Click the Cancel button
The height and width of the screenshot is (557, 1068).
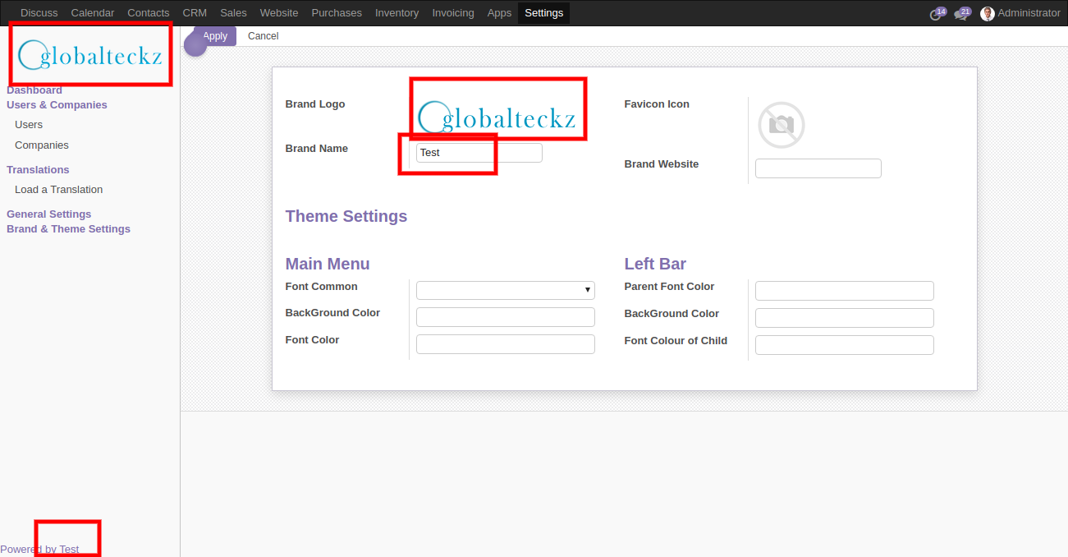tap(264, 36)
